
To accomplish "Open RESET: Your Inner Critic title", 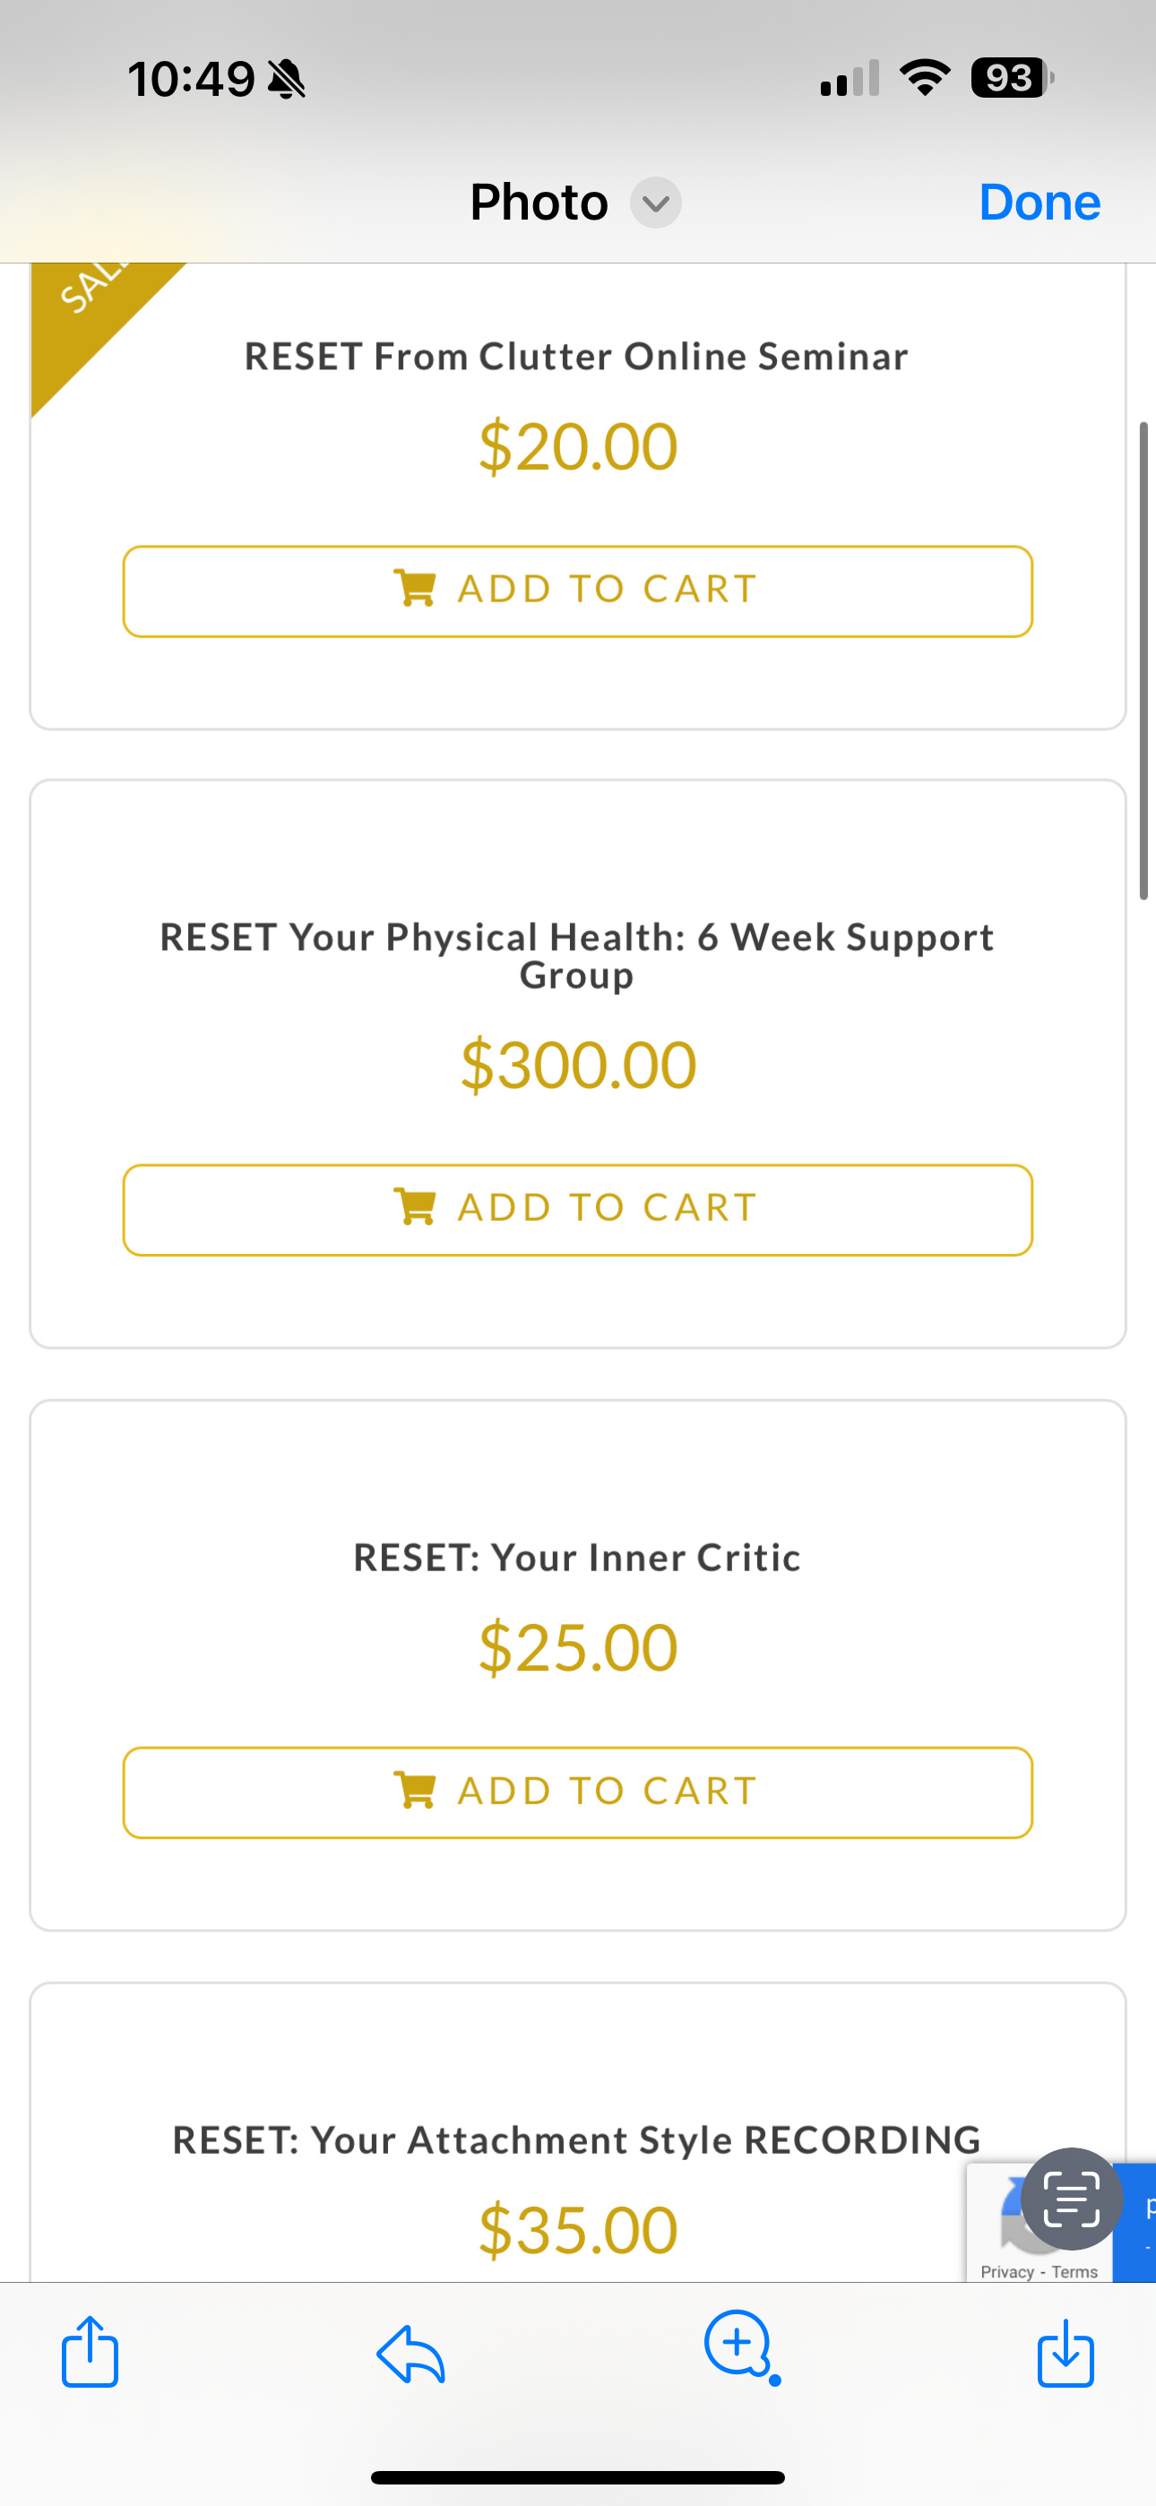I will coord(576,1558).
